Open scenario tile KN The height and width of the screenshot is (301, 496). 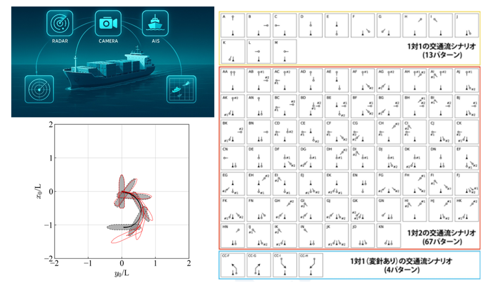[388, 235]
